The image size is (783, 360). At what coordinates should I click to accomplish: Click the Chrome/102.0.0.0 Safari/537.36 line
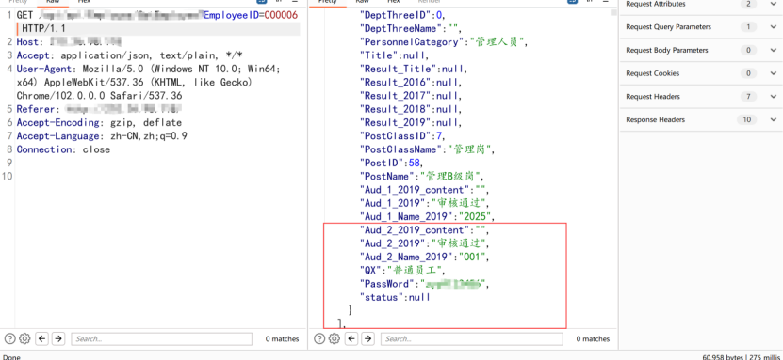coord(99,96)
